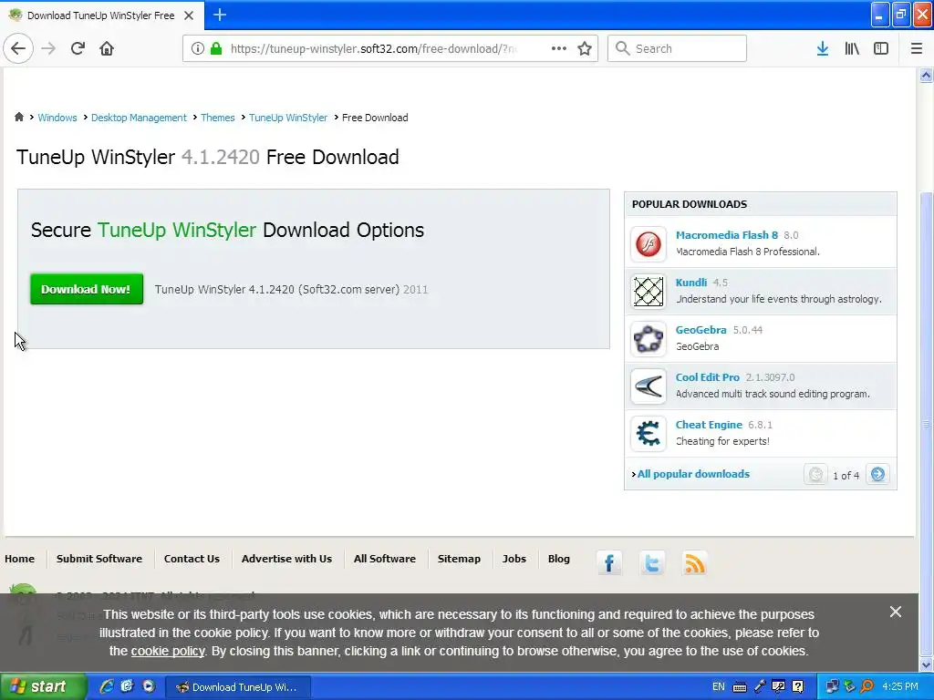Viewport: 934px width, 700px height.
Task: Open the Macromedia Flash 8 link
Action: (x=727, y=234)
